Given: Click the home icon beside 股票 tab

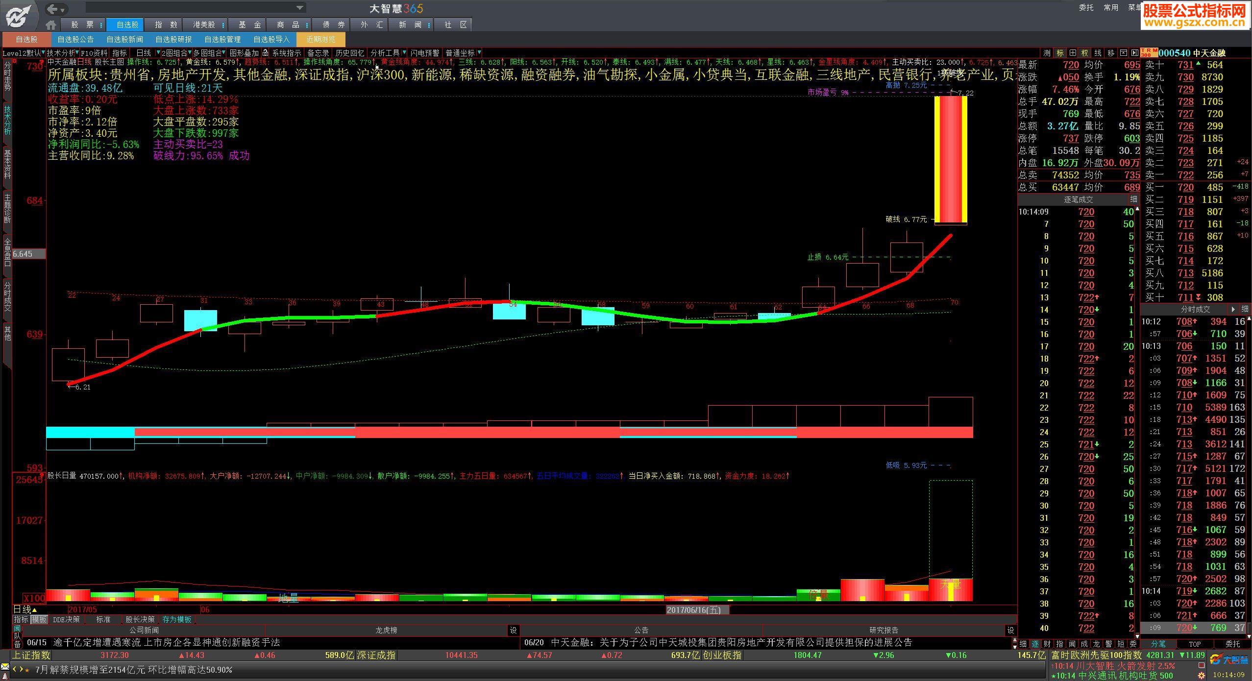Looking at the screenshot, I should click(50, 24).
